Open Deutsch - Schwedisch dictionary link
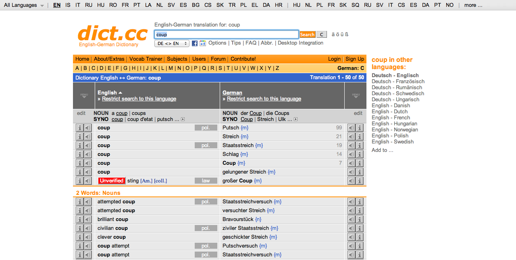Screen dimensions: 516x260 pos(398,94)
